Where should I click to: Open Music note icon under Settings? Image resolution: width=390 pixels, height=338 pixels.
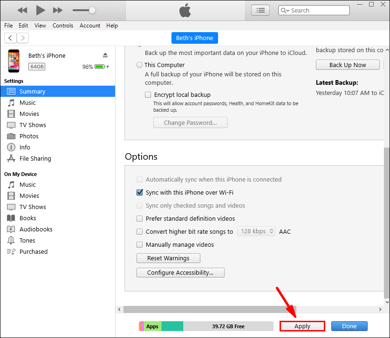coord(11,102)
